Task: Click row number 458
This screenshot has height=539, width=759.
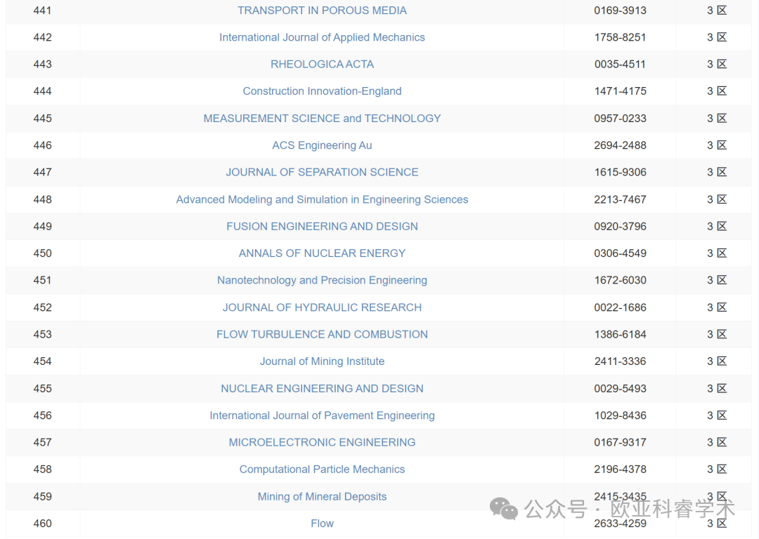Action: 43,469
